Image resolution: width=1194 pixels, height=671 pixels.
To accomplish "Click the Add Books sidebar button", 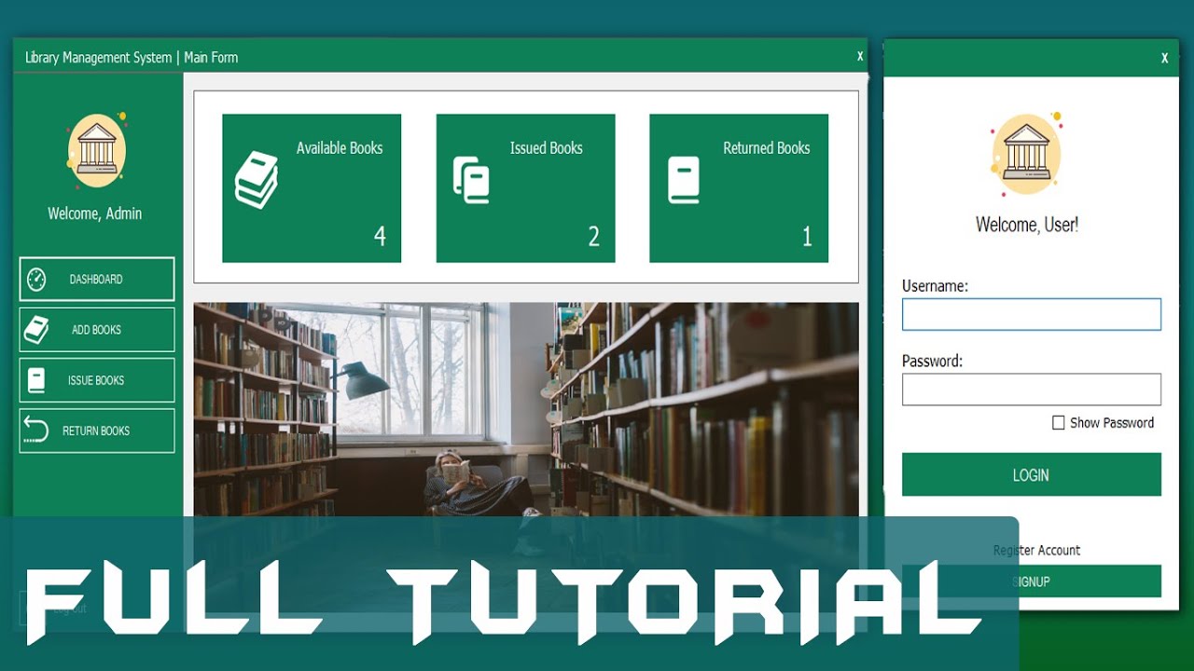I will (x=97, y=329).
